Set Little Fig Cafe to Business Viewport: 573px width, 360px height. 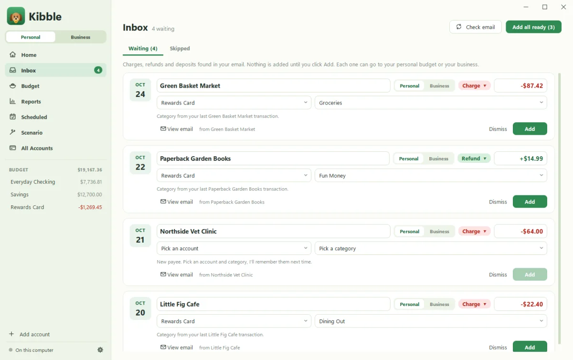[x=439, y=304]
